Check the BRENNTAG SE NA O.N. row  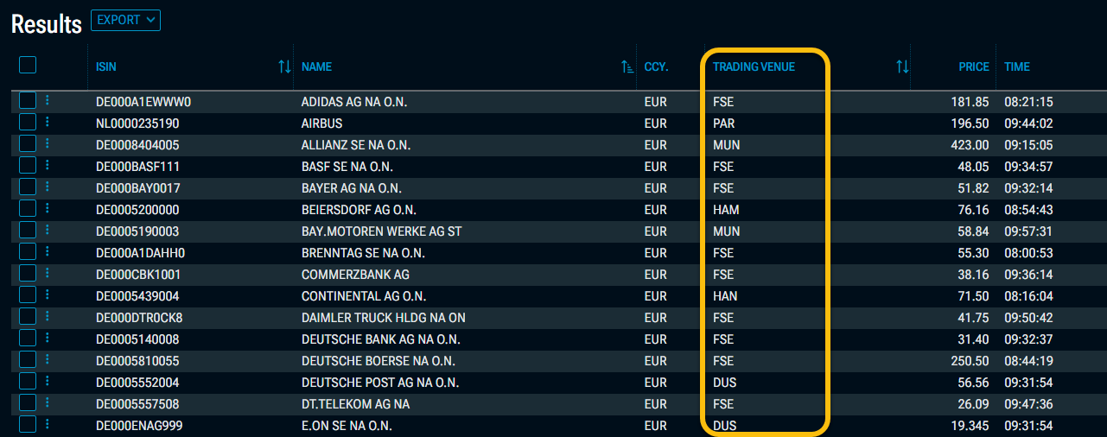(x=28, y=251)
